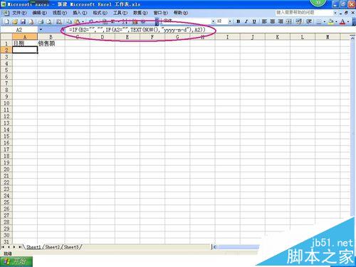Select column K header
Viewport: 356px width, 267px height.
tap(278, 37)
